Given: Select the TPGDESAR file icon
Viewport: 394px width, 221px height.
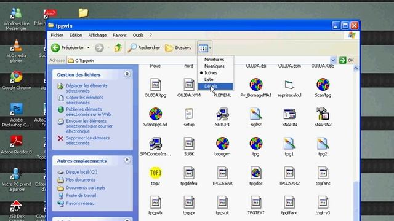Looking at the screenshot, I should [222, 173].
